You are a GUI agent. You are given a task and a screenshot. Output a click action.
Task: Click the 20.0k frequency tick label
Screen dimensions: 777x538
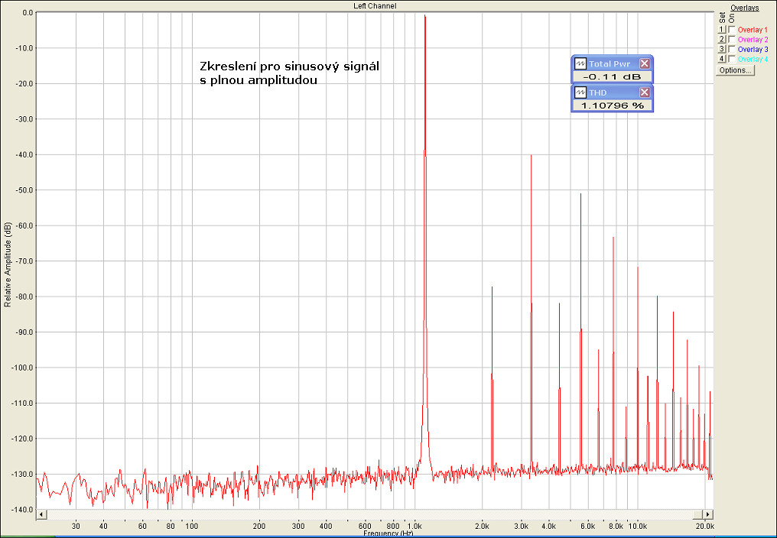pyautogui.click(x=704, y=526)
